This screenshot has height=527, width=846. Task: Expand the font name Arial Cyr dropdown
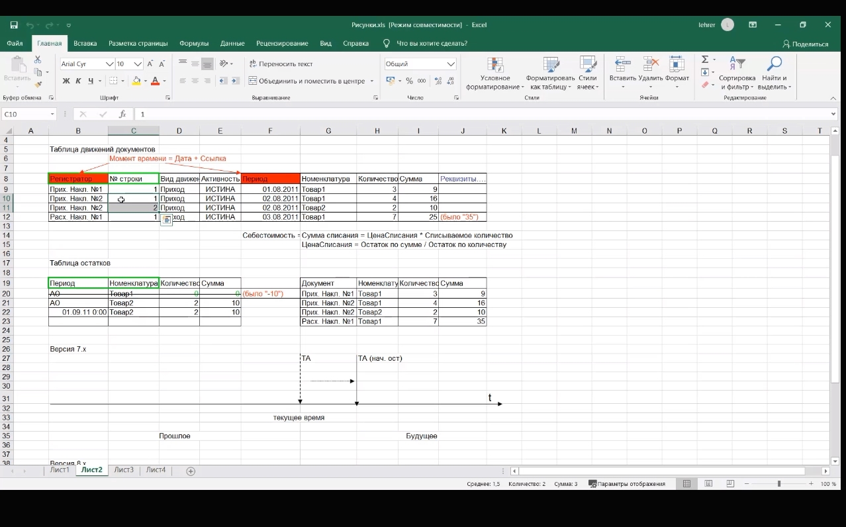point(109,64)
